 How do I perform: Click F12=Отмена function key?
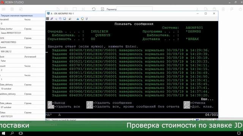pos(194,103)
